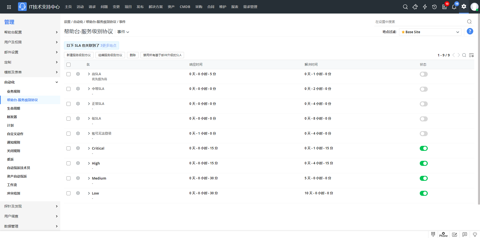The width and height of the screenshot is (480, 238).
Task: Open the global search magnifier in header
Action: click(x=405, y=7)
